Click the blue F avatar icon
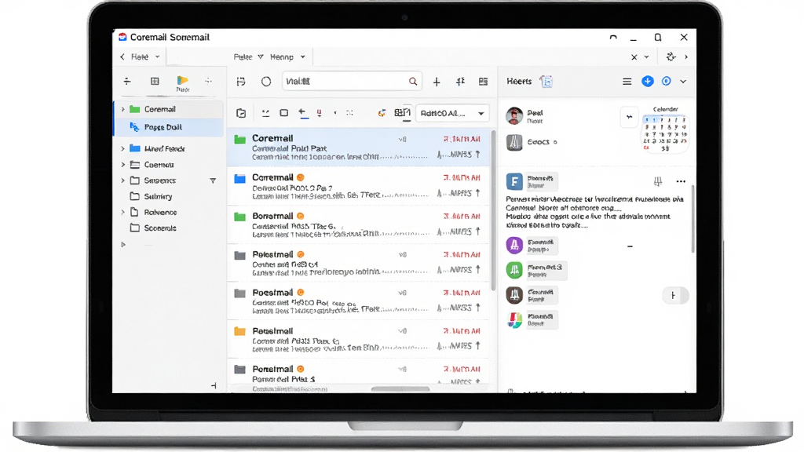Viewport: 804px width, 452px height. pyautogui.click(x=514, y=181)
